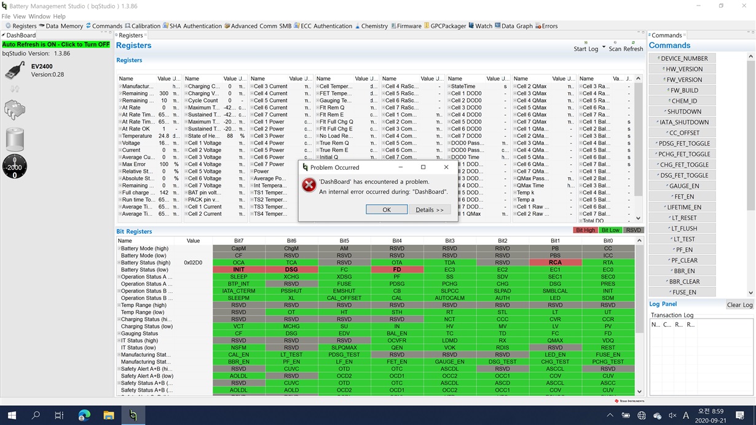Toggle the Voltage register checkbox

[x=120, y=143]
